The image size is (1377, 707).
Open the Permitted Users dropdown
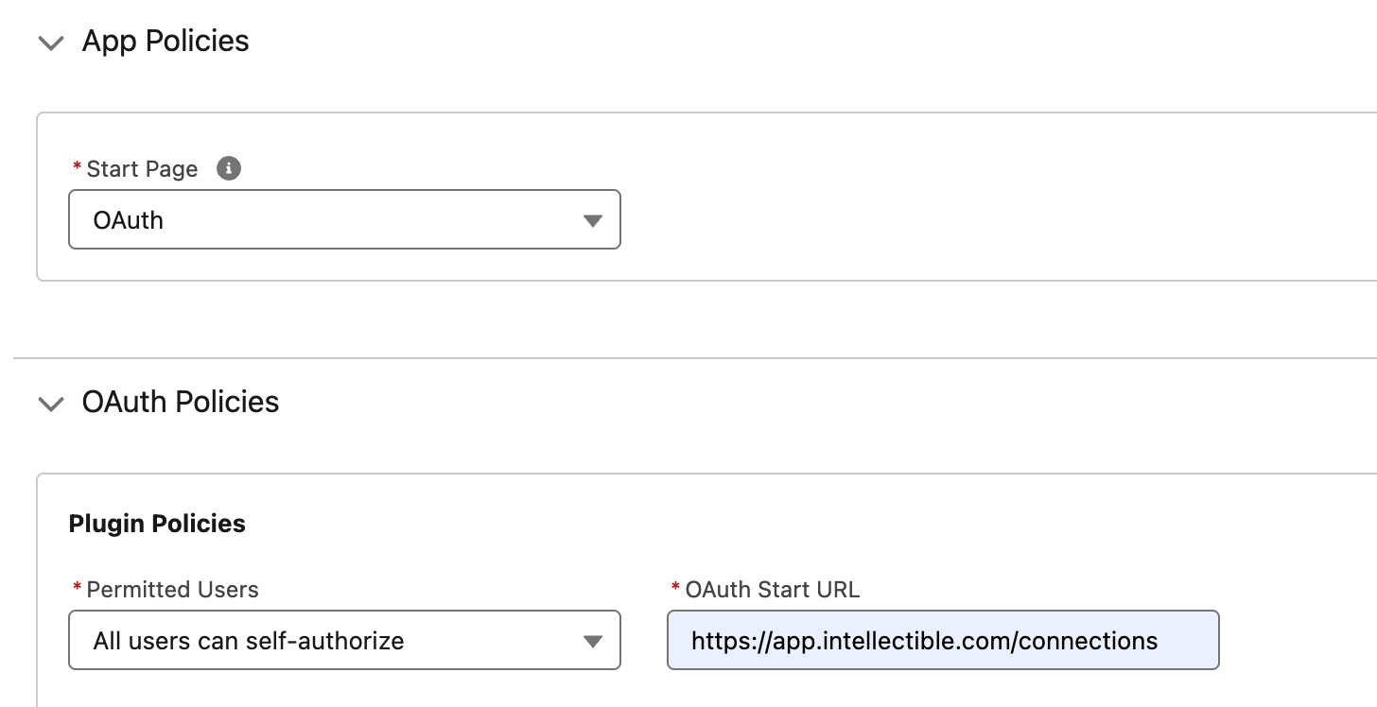click(x=344, y=640)
